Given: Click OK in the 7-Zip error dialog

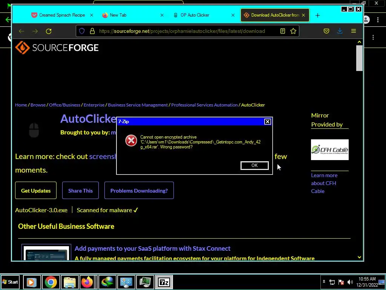Looking at the screenshot, I should 254,165.
